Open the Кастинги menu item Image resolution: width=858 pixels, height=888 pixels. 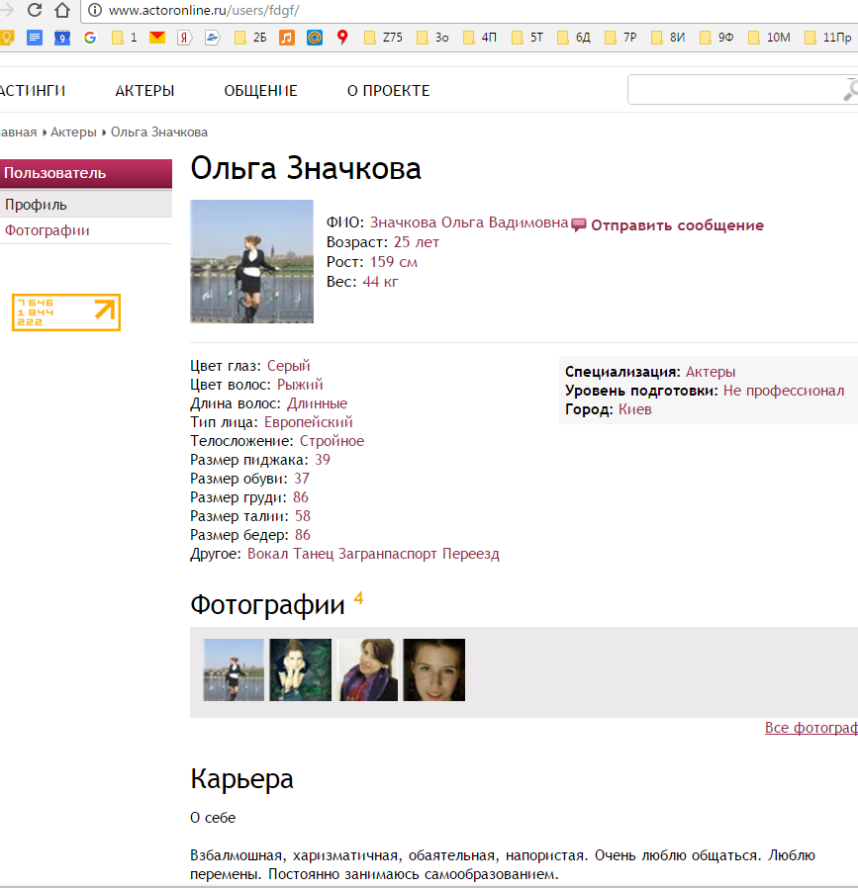point(33,91)
